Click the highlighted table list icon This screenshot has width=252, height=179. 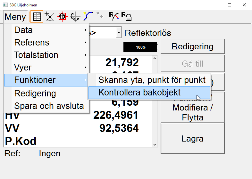click(x=37, y=17)
